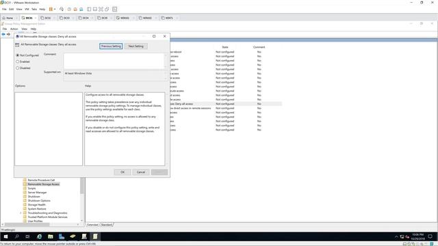Open Task View on the taskbar
Screen dimensions: 438x246
(27, 236)
